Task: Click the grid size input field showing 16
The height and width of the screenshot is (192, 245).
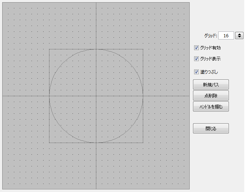Action: point(226,35)
